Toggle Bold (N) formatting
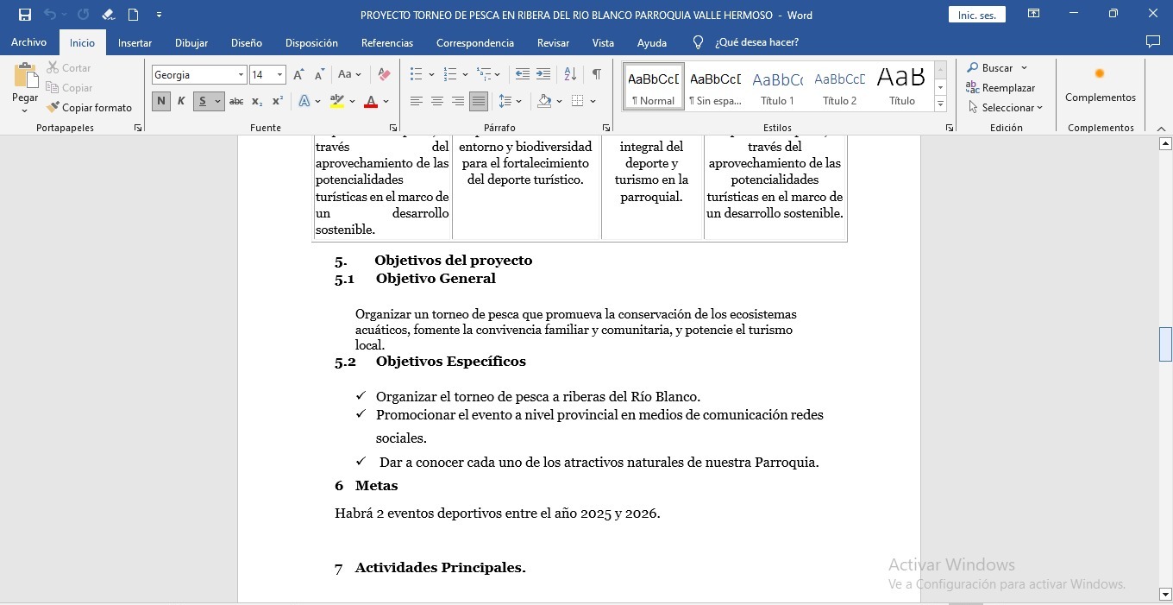This screenshot has height=605, width=1173. point(161,102)
